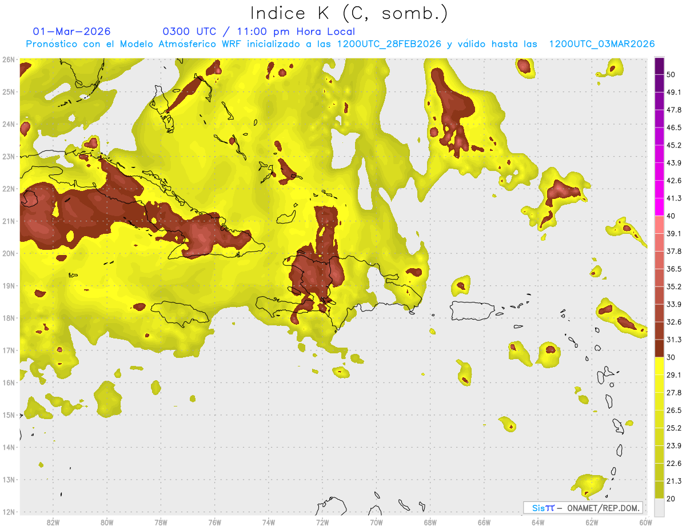Image resolution: width=686 pixels, height=530 pixels.
Task: Click the '74W' longitude label
Action: pyautogui.click(x=269, y=523)
